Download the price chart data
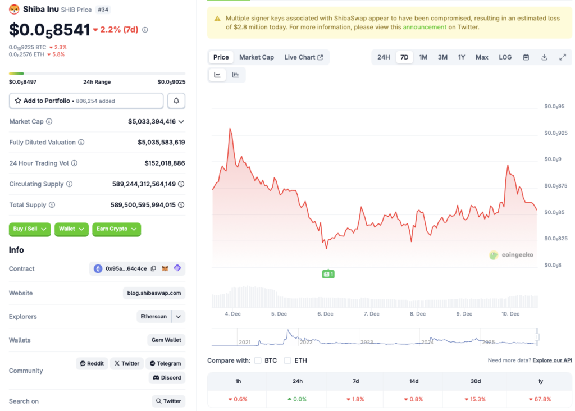 point(544,57)
